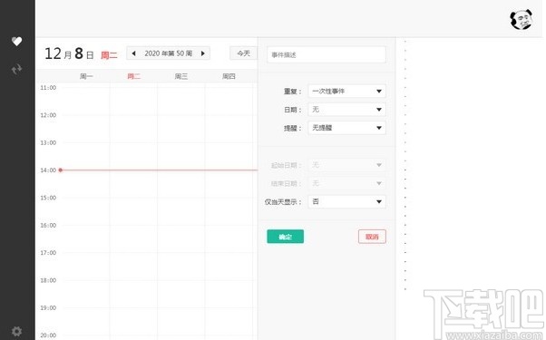Image resolution: width=546 pixels, height=340 pixels.
Task: Open the 提醒 reminder dropdown
Action: pyautogui.click(x=346, y=128)
